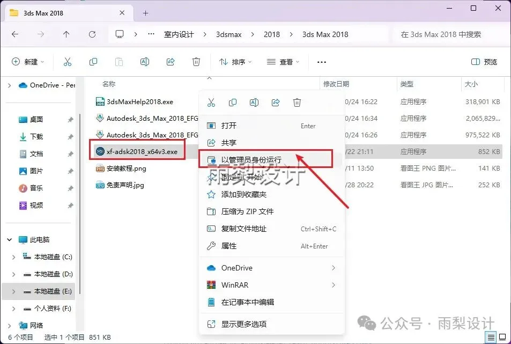
Task: Close the 3ds Max 2018 tab
Action: (122, 13)
